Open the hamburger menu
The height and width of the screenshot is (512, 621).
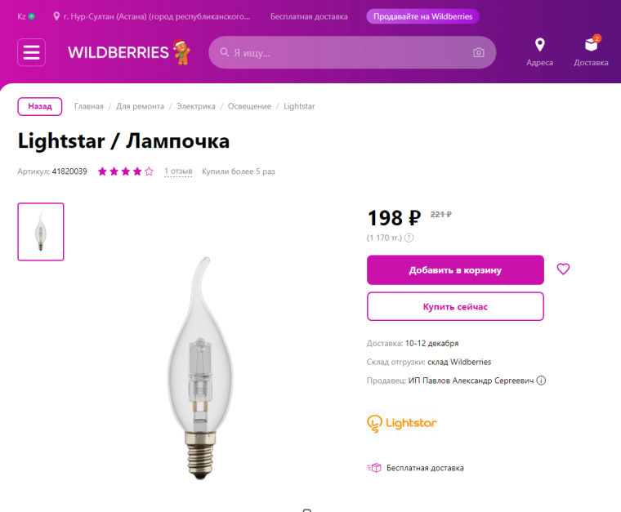tap(31, 52)
